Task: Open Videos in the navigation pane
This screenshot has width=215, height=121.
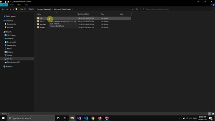Action: [x=10, y=55]
